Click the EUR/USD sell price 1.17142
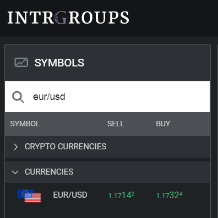 click(x=121, y=195)
